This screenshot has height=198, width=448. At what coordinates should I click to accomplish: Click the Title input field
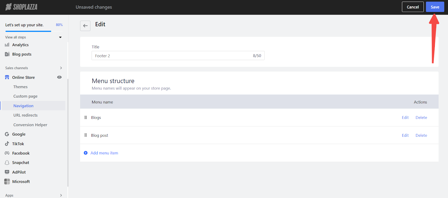click(178, 56)
